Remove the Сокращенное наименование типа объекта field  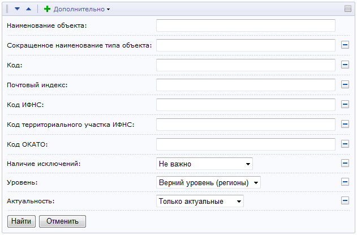[x=345, y=45]
